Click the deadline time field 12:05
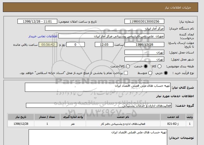The image size is (204, 145). click(x=104, y=44)
